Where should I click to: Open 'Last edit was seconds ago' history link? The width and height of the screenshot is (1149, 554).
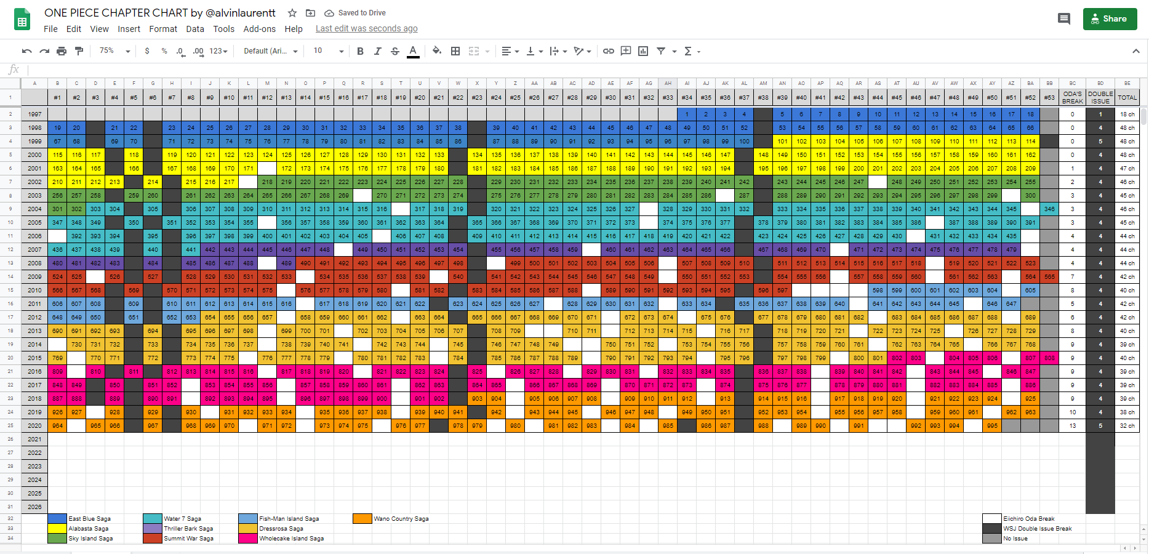coord(367,29)
